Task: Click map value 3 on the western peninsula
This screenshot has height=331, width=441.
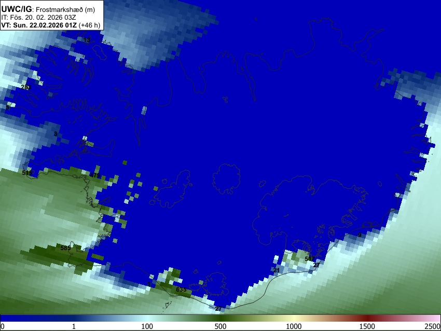Action: [56, 134]
